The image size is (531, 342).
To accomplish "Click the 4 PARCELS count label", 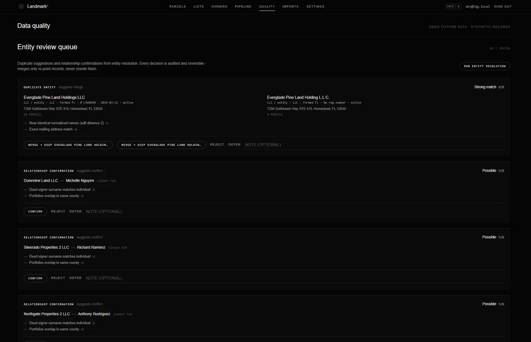I will point(275,115).
